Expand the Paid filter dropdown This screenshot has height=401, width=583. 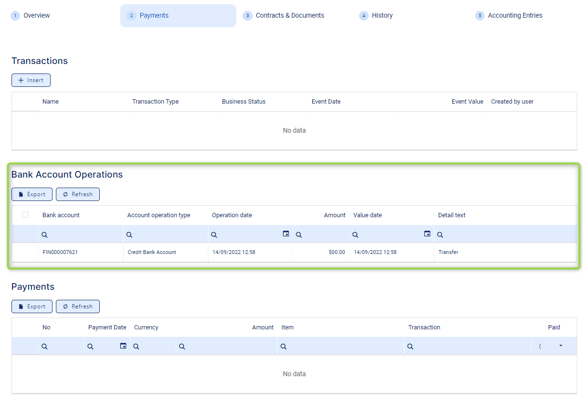(x=560, y=346)
